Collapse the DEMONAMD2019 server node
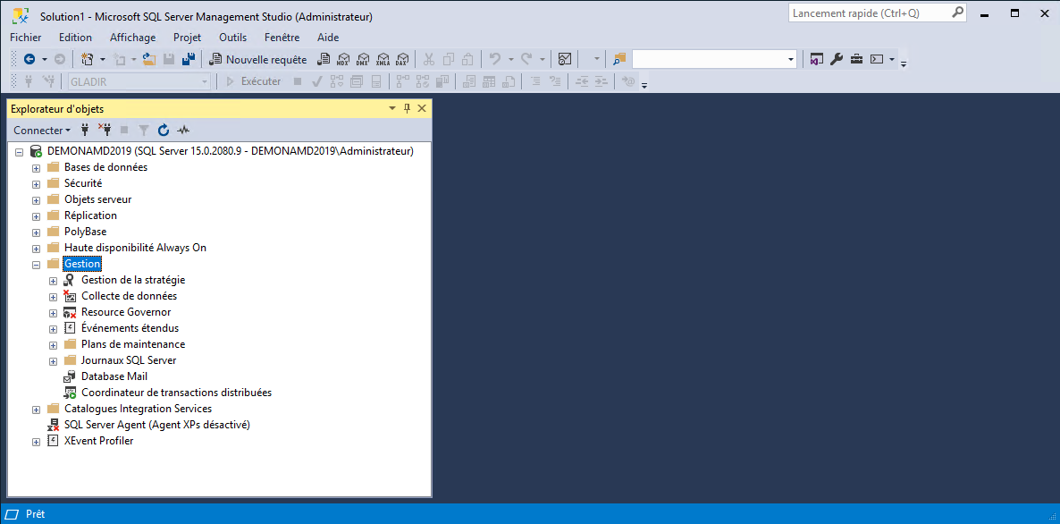The width and height of the screenshot is (1060, 524). 19,151
